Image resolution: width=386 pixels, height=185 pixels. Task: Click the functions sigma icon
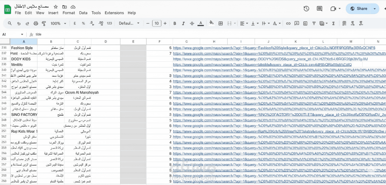coord(334,23)
